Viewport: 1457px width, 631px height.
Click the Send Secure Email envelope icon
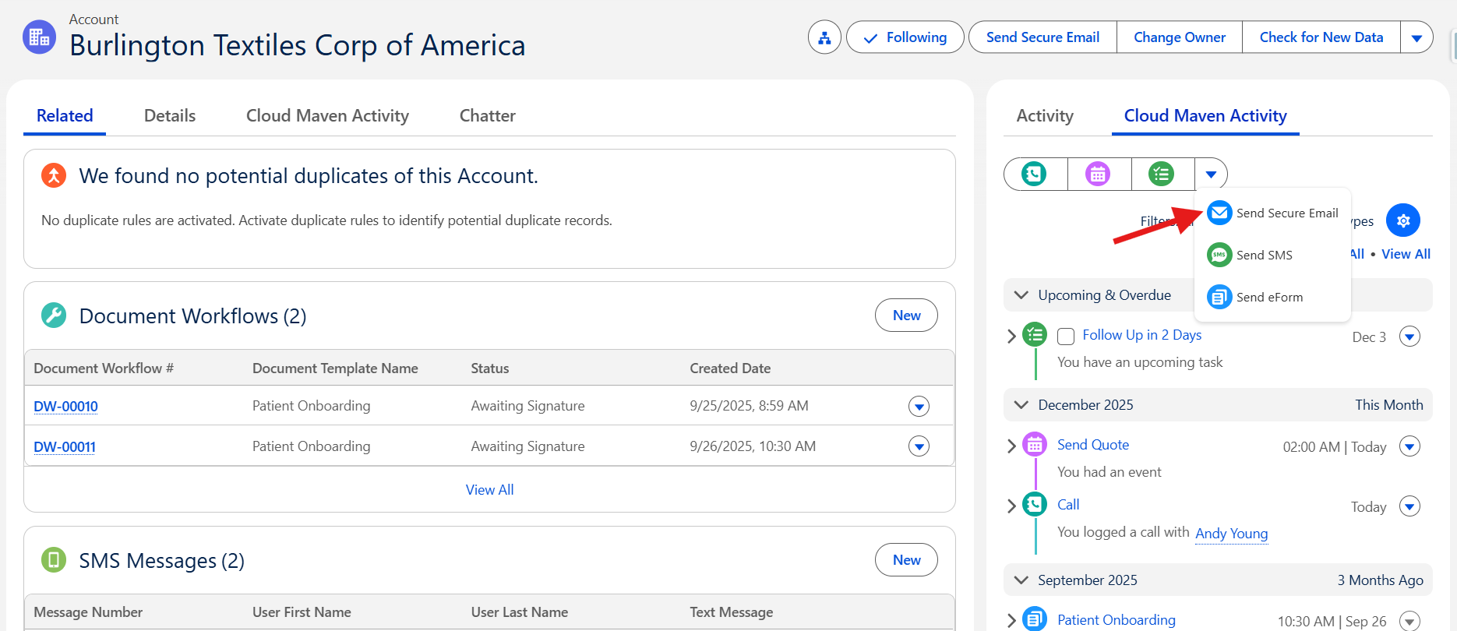click(1219, 213)
